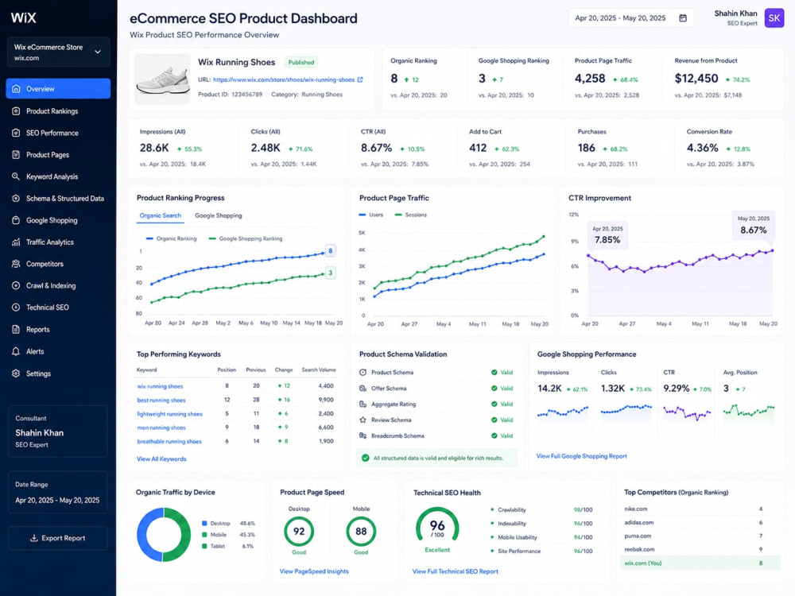Select nike.com competitor row
Screen dimensions: 795x596
(700, 509)
